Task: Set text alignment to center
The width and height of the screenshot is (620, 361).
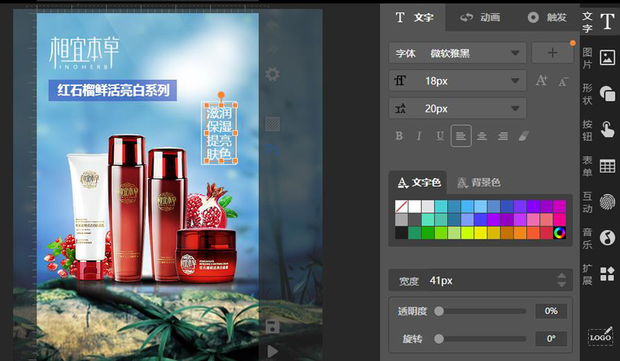Action: coord(481,136)
